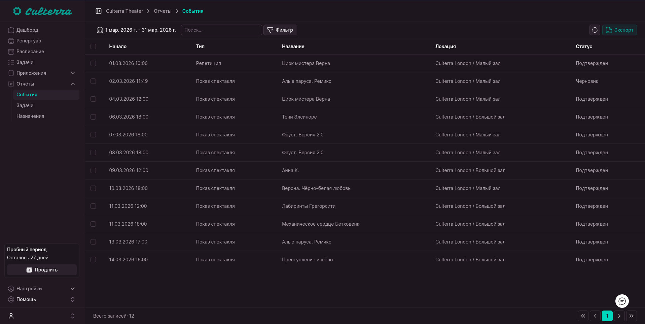This screenshot has height=324, width=645.
Task: Click the Экспорт button
Action: 619,30
